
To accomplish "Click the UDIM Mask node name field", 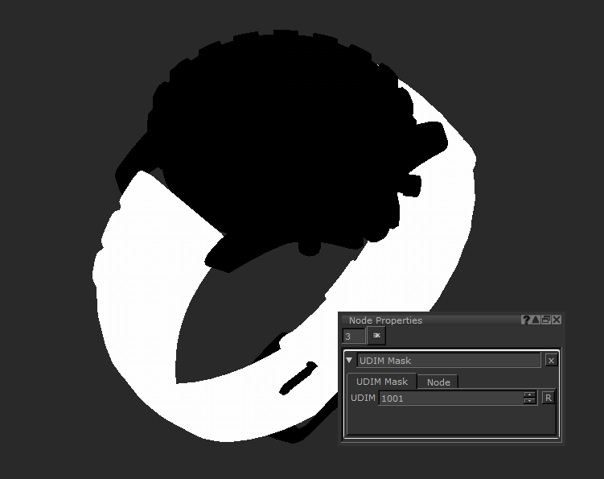I will point(448,361).
